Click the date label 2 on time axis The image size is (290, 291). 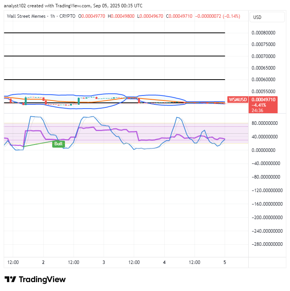click(43, 262)
